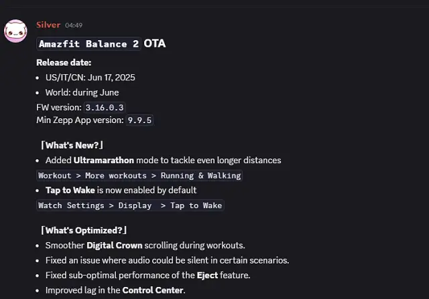Click the Release date label
Viewport: 429px width, 299px height.
[64, 63]
